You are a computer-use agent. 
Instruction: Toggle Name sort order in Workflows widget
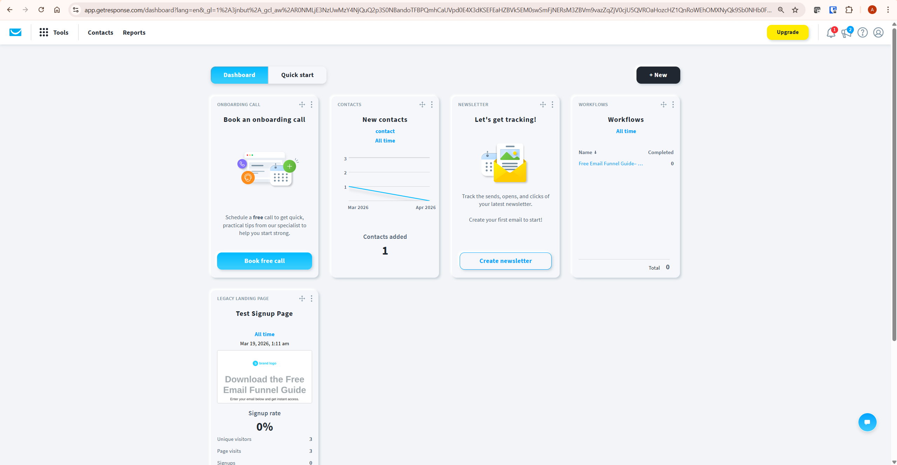pyautogui.click(x=588, y=152)
